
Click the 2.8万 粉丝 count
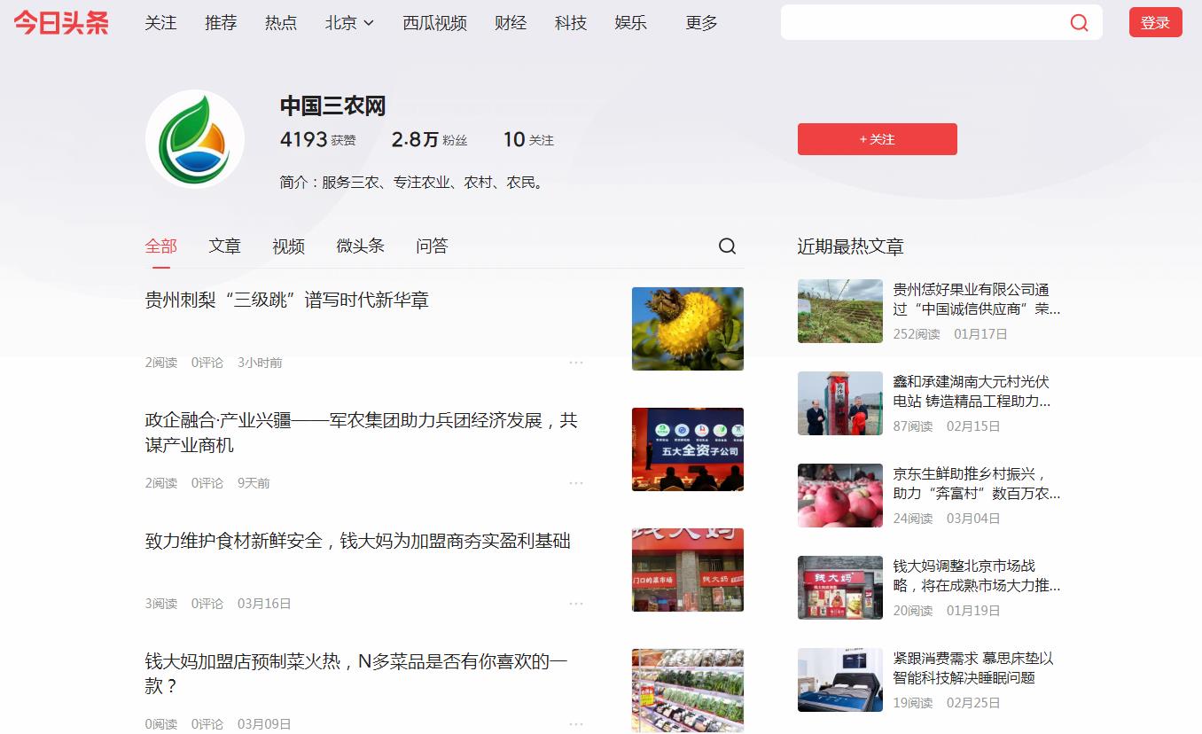(429, 140)
